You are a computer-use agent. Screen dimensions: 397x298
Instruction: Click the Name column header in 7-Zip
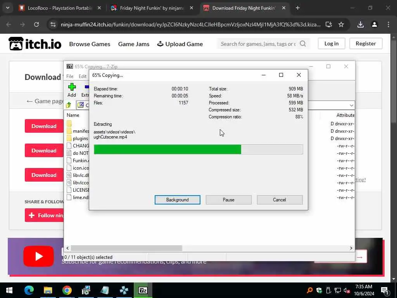73,115
